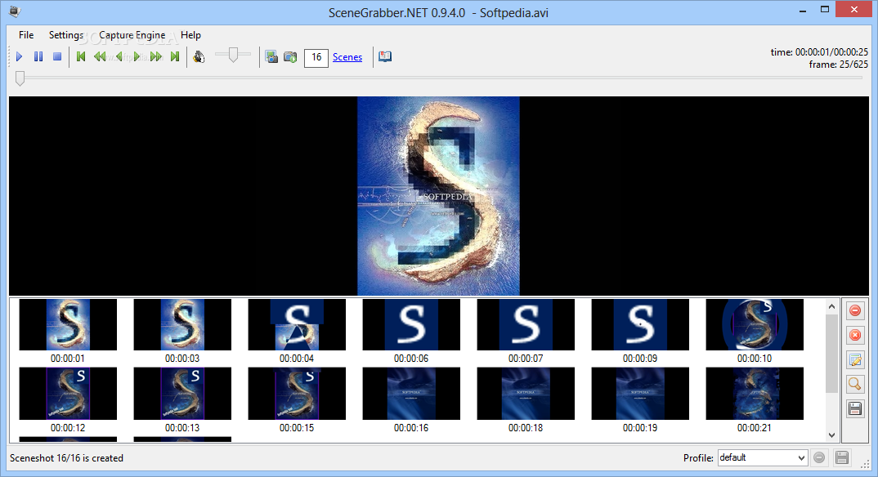The image size is (878, 477).
Task: Click the main video preview frame
Action: [x=438, y=196]
